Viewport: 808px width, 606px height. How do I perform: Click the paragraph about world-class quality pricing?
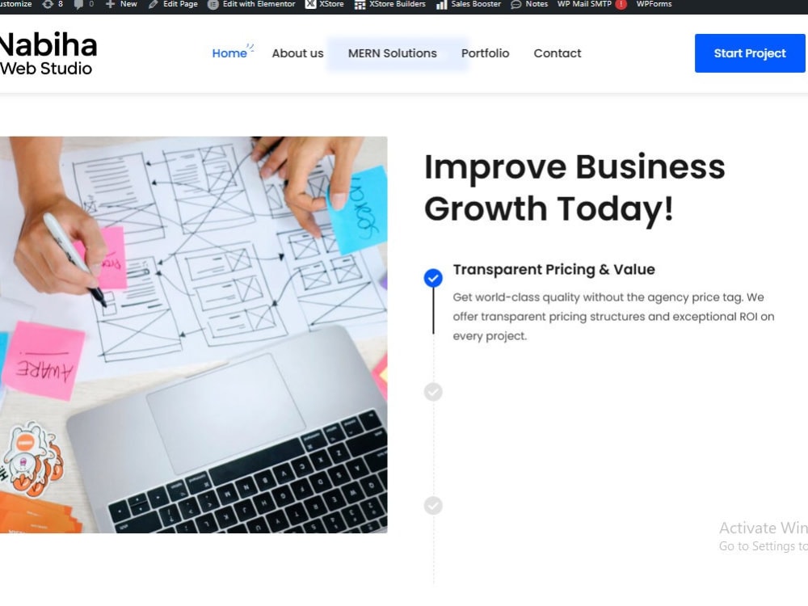[x=613, y=317]
